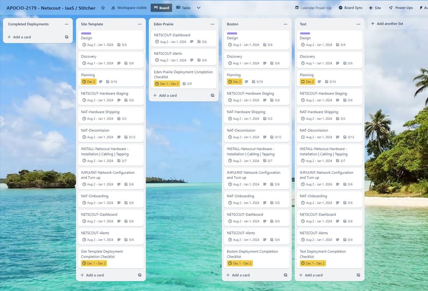Click Add another list

(387, 24)
